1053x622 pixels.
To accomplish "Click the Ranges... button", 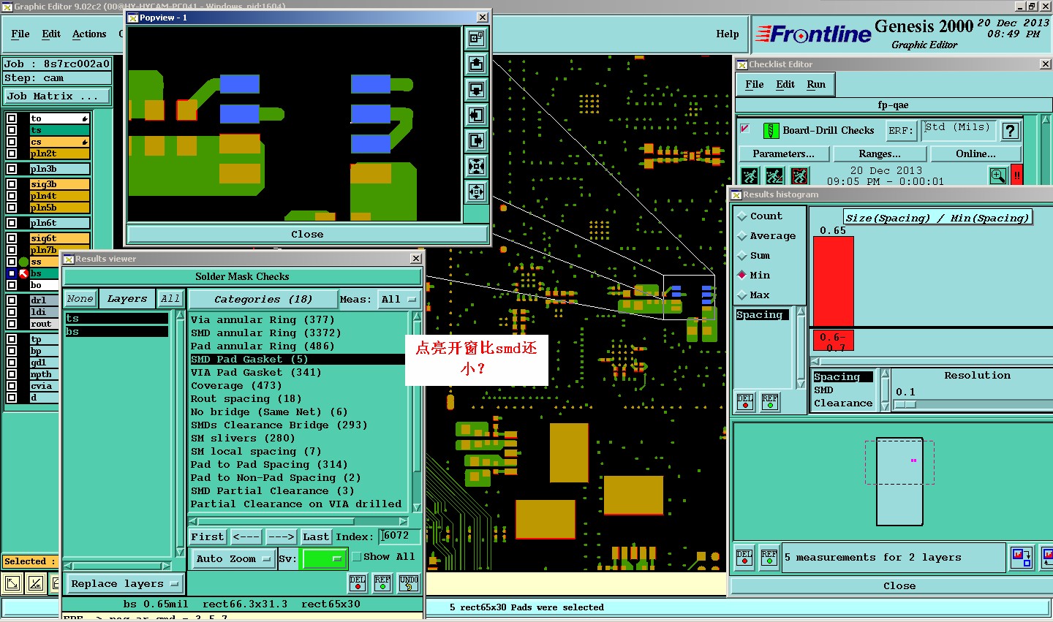I will (x=880, y=153).
